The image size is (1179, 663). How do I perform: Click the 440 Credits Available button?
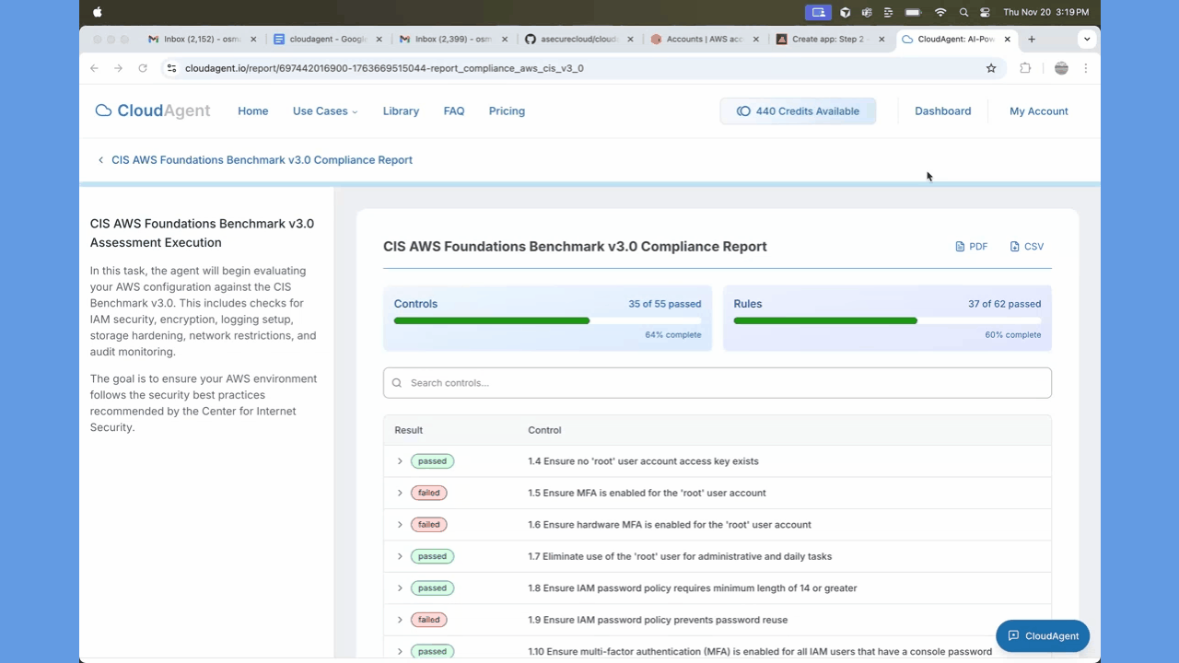(798, 110)
